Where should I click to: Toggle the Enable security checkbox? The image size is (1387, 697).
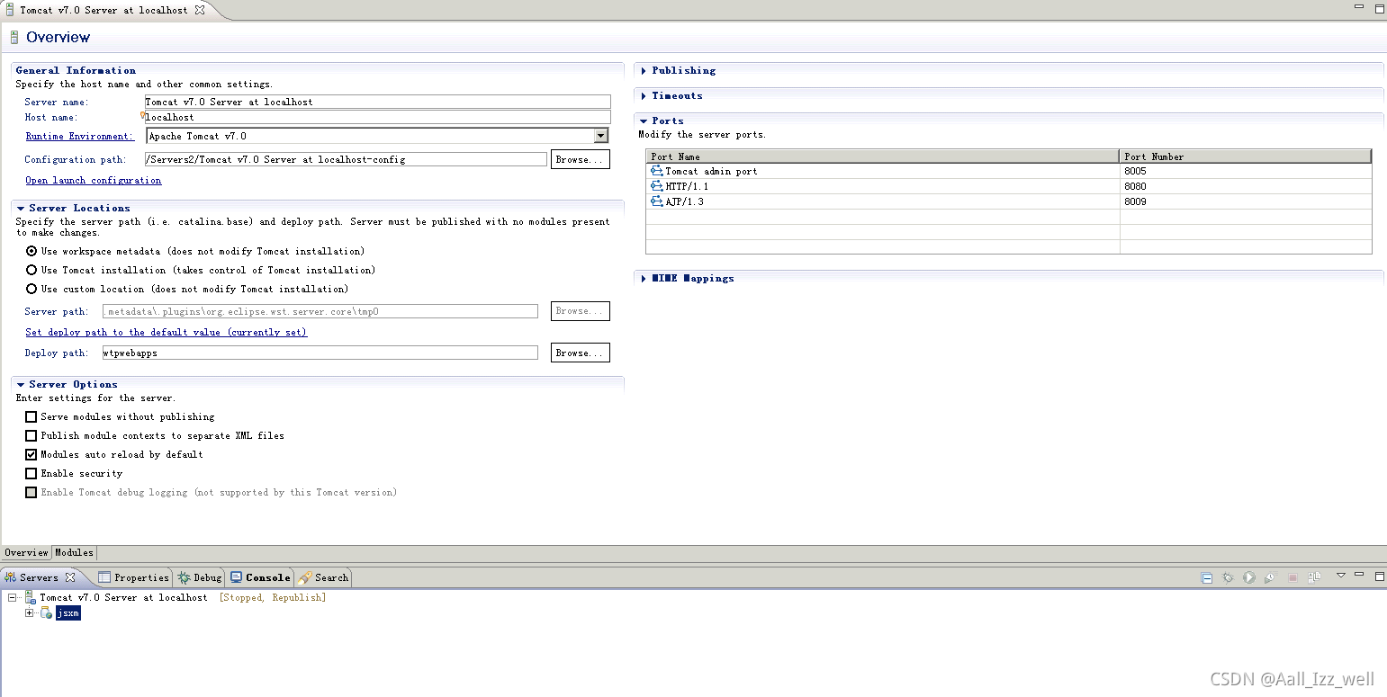pos(32,473)
